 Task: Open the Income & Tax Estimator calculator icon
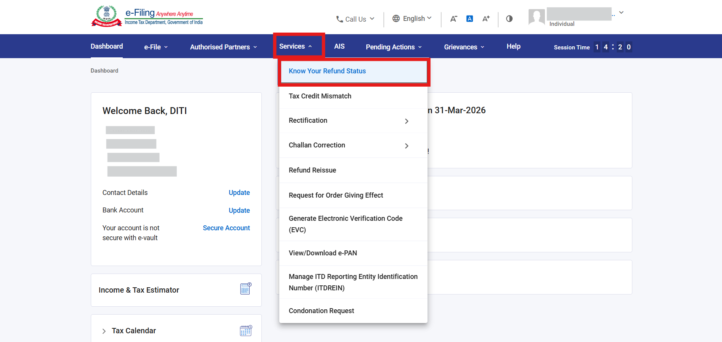(x=246, y=289)
